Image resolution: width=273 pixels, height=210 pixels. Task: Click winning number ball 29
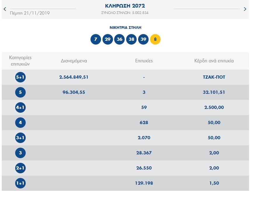click(x=107, y=39)
